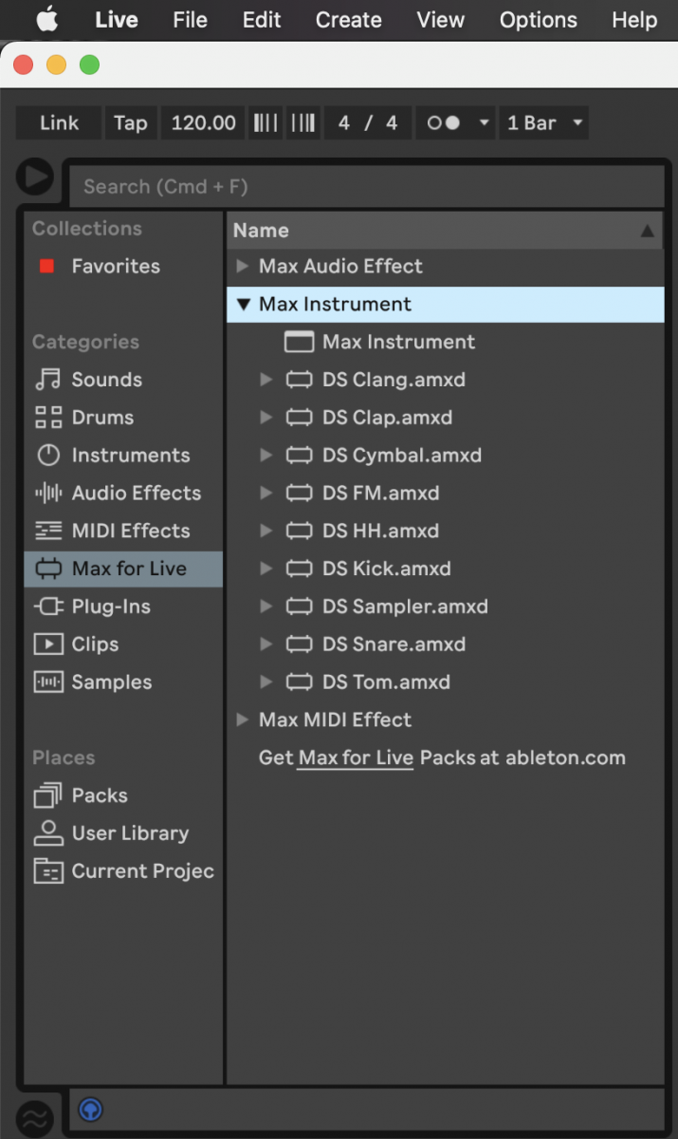This screenshot has height=1139, width=678.
Task: Toggle the metronome circles icon
Action: (443, 122)
